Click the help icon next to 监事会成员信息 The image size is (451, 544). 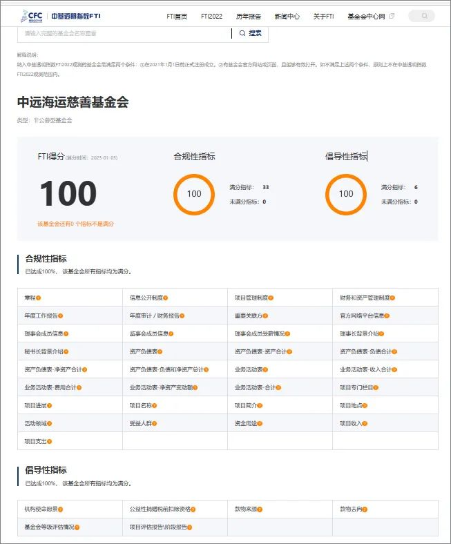click(x=171, y=334)
